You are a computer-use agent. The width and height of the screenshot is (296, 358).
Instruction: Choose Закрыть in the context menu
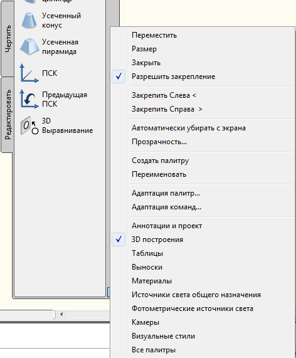coord(202,63)
